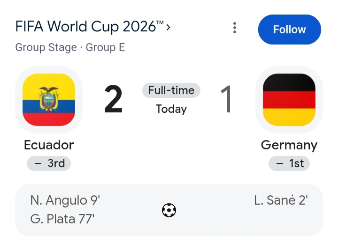Open the three-dot more options menu

235,28
